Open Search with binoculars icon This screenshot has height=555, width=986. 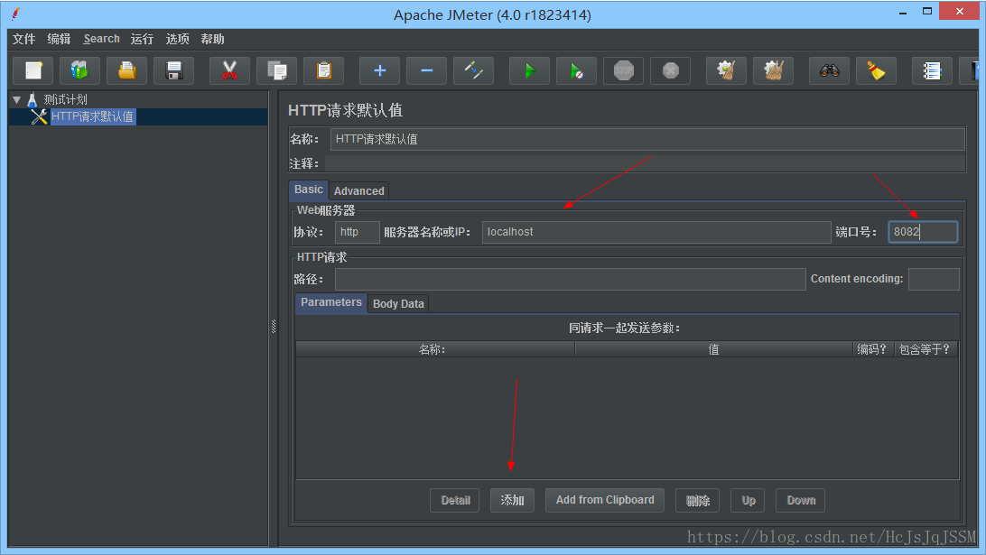[x=830, y=70]
